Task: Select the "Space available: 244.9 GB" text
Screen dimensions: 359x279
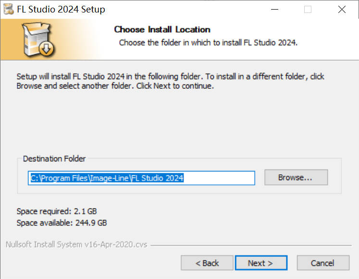Action: click(62, 223)
